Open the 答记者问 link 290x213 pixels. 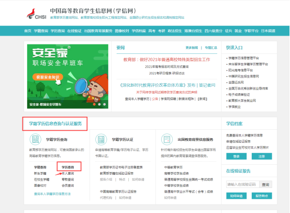pos(207,85)
